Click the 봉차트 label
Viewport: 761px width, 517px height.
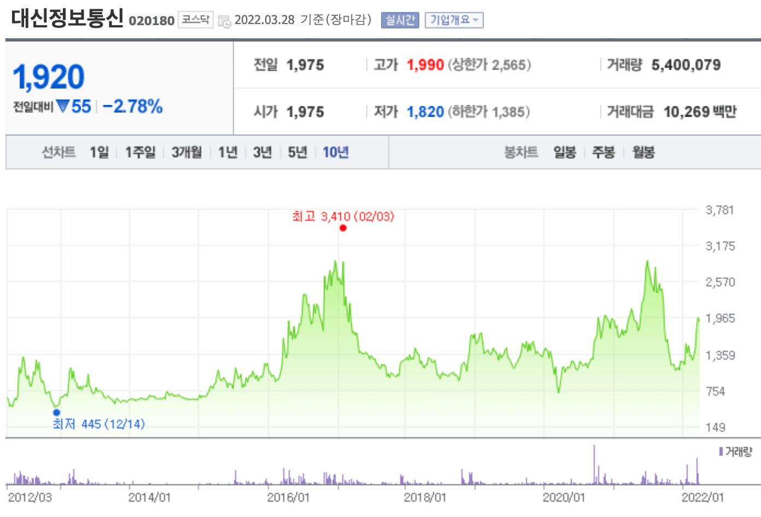click(521, 152)
